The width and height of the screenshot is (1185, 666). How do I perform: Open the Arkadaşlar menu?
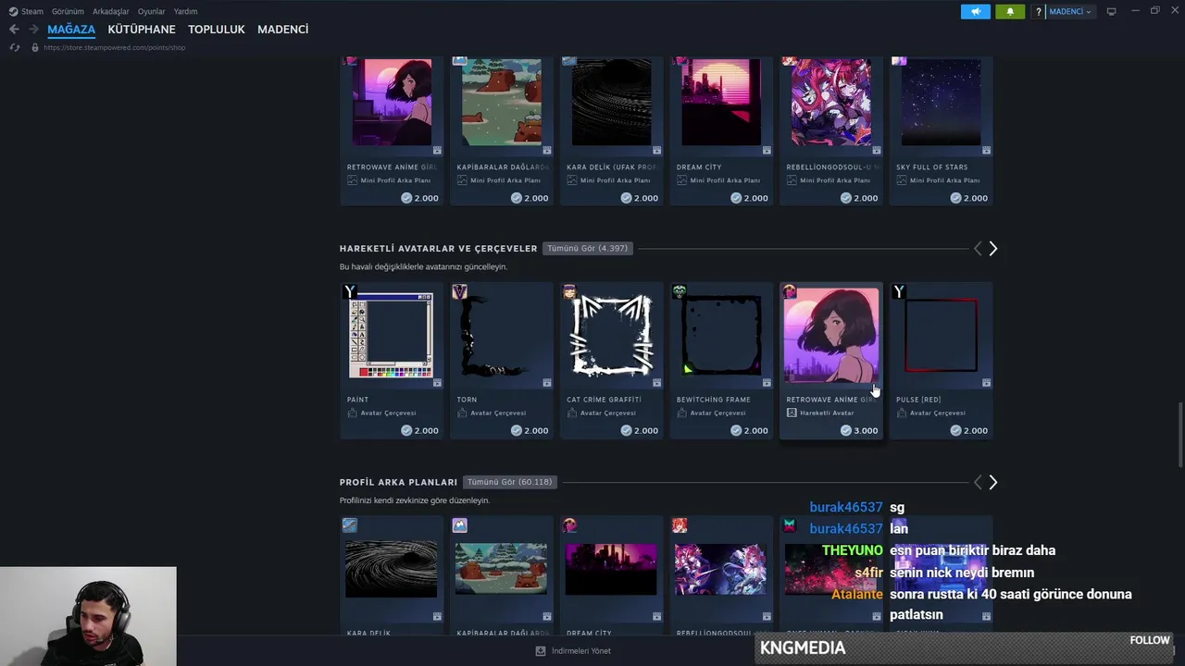point(110,11)
